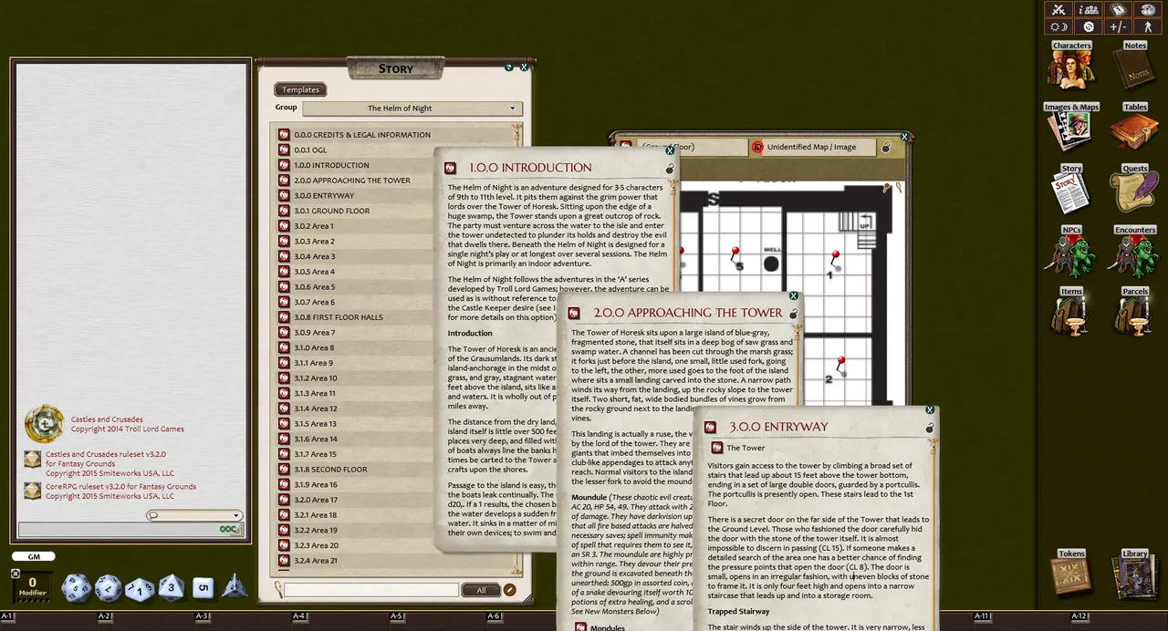Open the Tables book icon
Screen dimensions: 1168x631
coord(1134,128)
